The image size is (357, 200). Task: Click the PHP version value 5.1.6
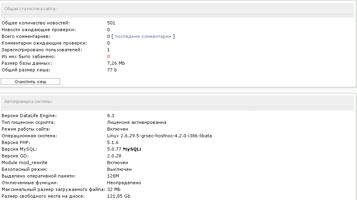coord(113,142)
